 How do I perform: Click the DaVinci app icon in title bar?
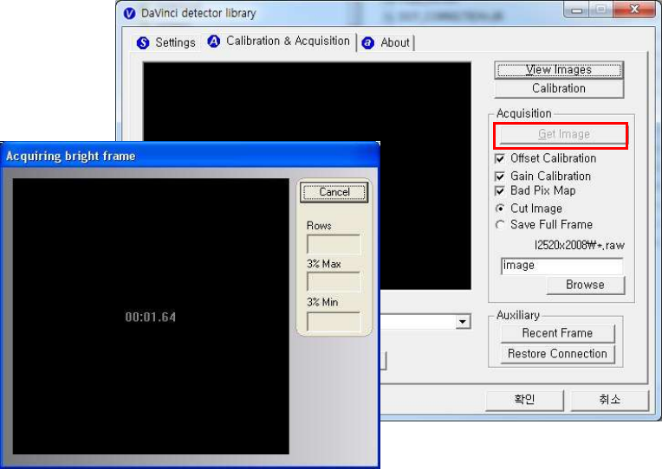click(x=129, y=13)
